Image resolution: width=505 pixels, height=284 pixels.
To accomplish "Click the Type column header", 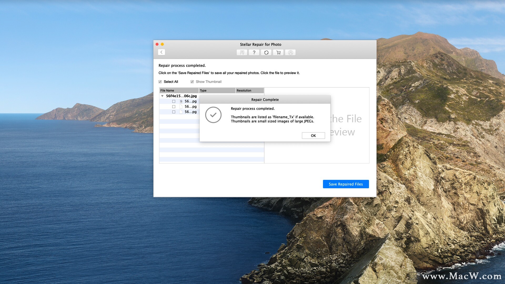I will 217,90.
